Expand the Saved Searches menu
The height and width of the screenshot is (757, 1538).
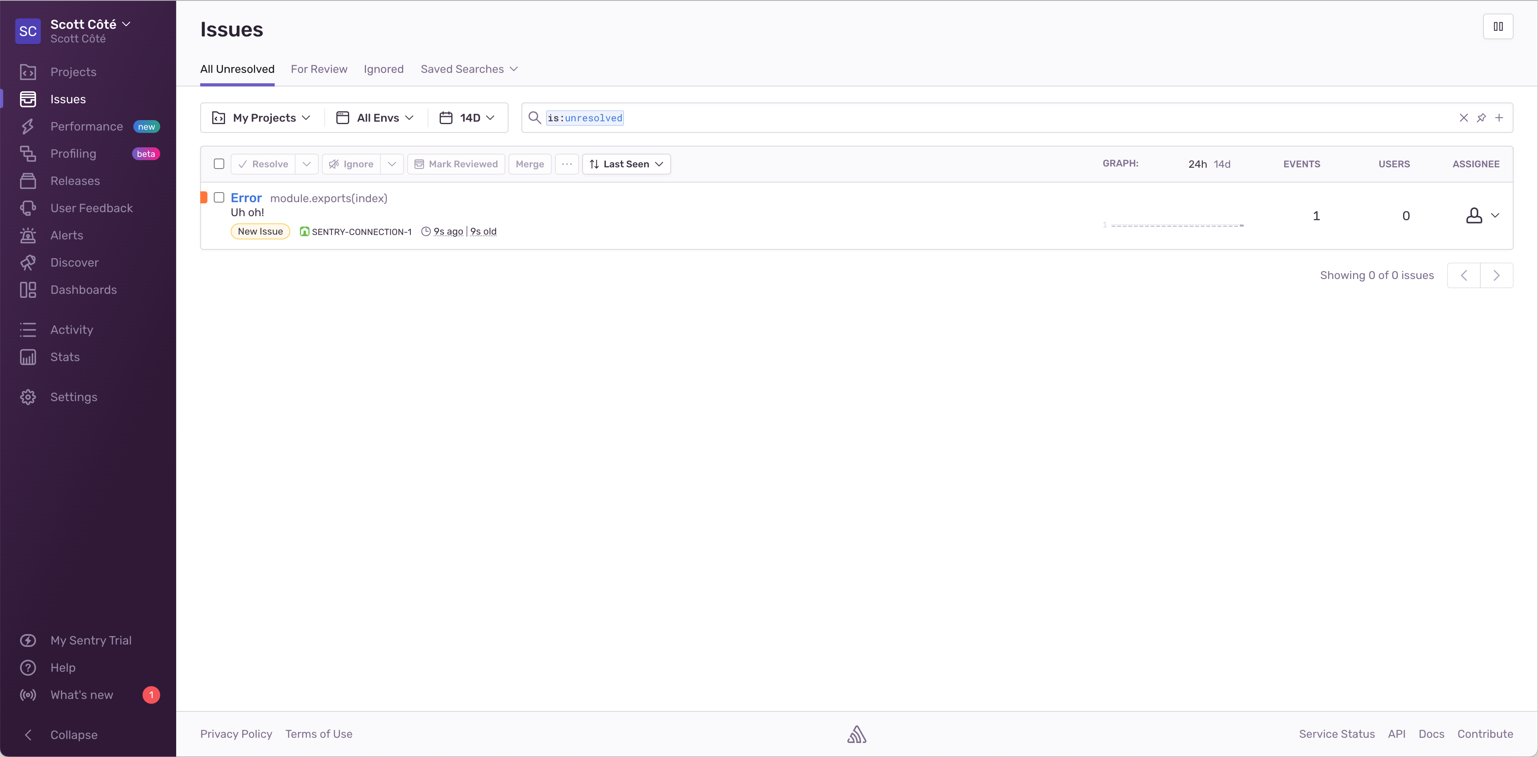pos(469,69)
